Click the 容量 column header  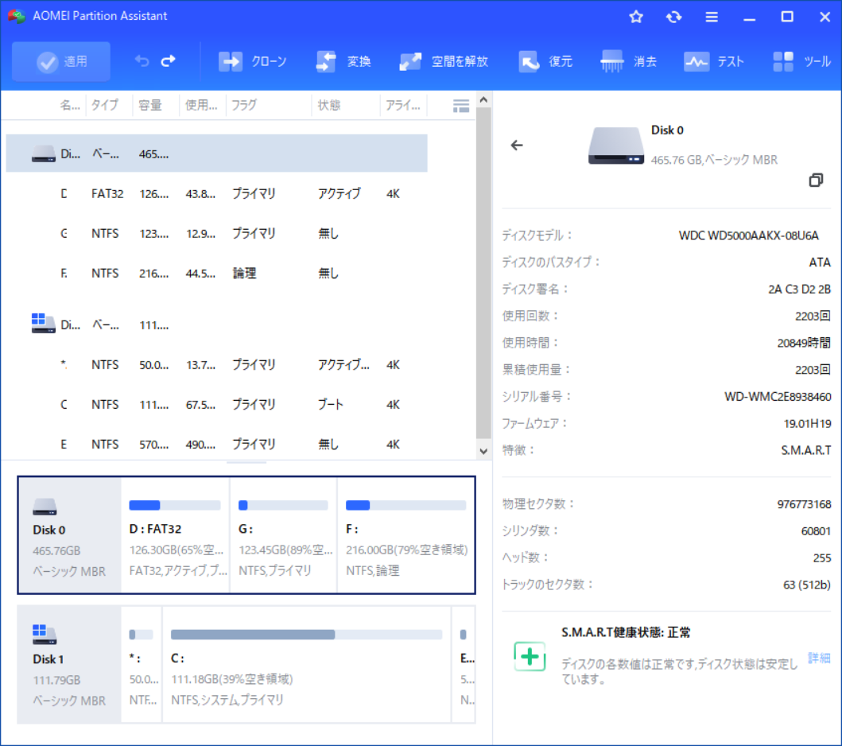click(x=149, y=105)
